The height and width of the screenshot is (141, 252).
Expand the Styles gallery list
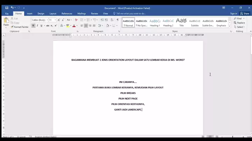point(230,26)
